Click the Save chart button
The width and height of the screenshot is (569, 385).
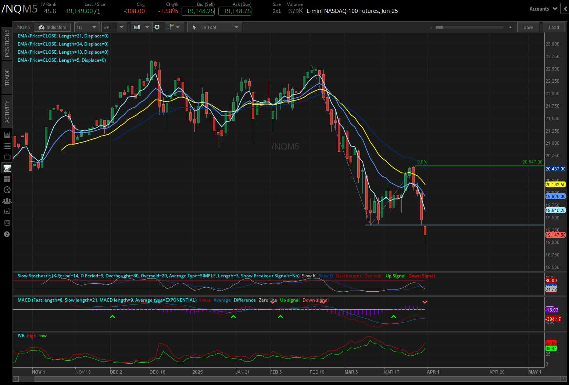(528, 27)
